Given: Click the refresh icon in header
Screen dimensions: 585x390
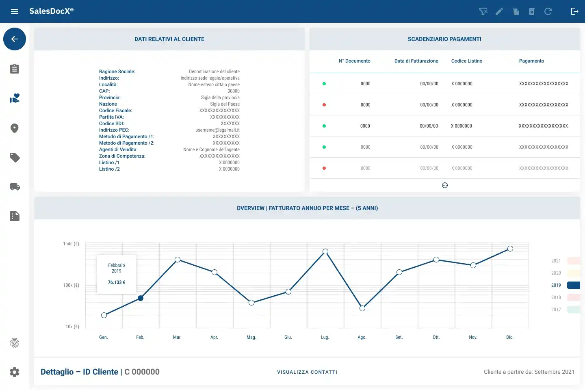Looking at the screenshot, I should pos(548,11).
